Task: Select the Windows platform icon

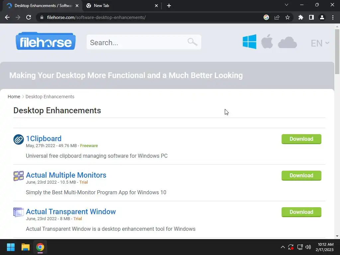Action: [x=249, y=42]
